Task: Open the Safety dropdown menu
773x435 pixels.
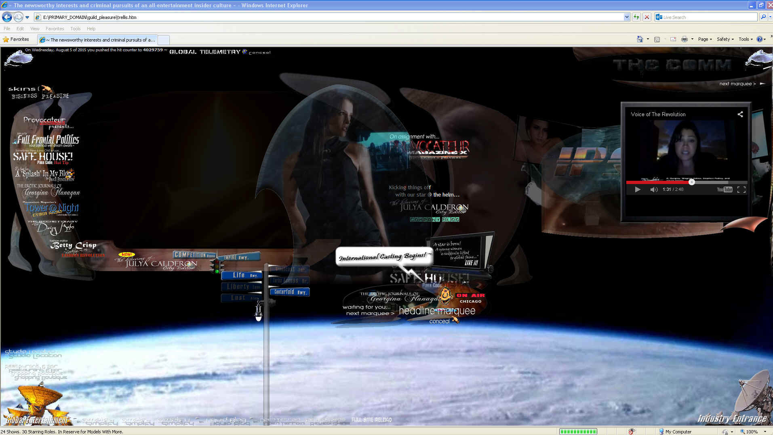Action: coord(725,39)
